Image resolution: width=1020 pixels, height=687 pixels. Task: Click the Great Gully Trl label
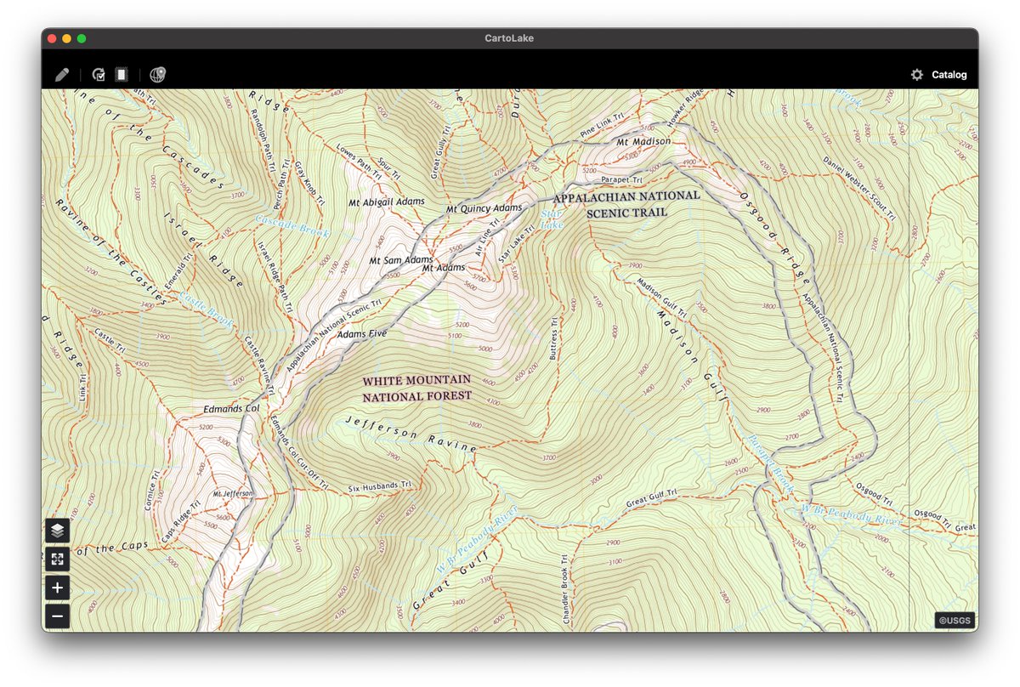tap(439, 151)
